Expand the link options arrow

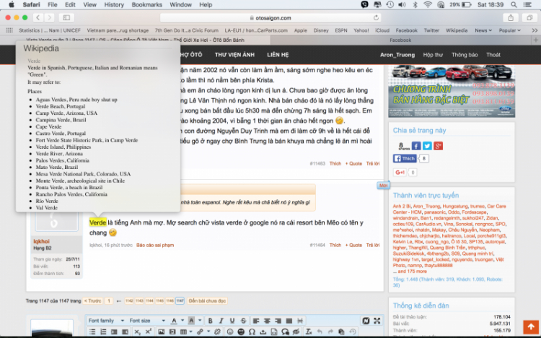(208, 331)
